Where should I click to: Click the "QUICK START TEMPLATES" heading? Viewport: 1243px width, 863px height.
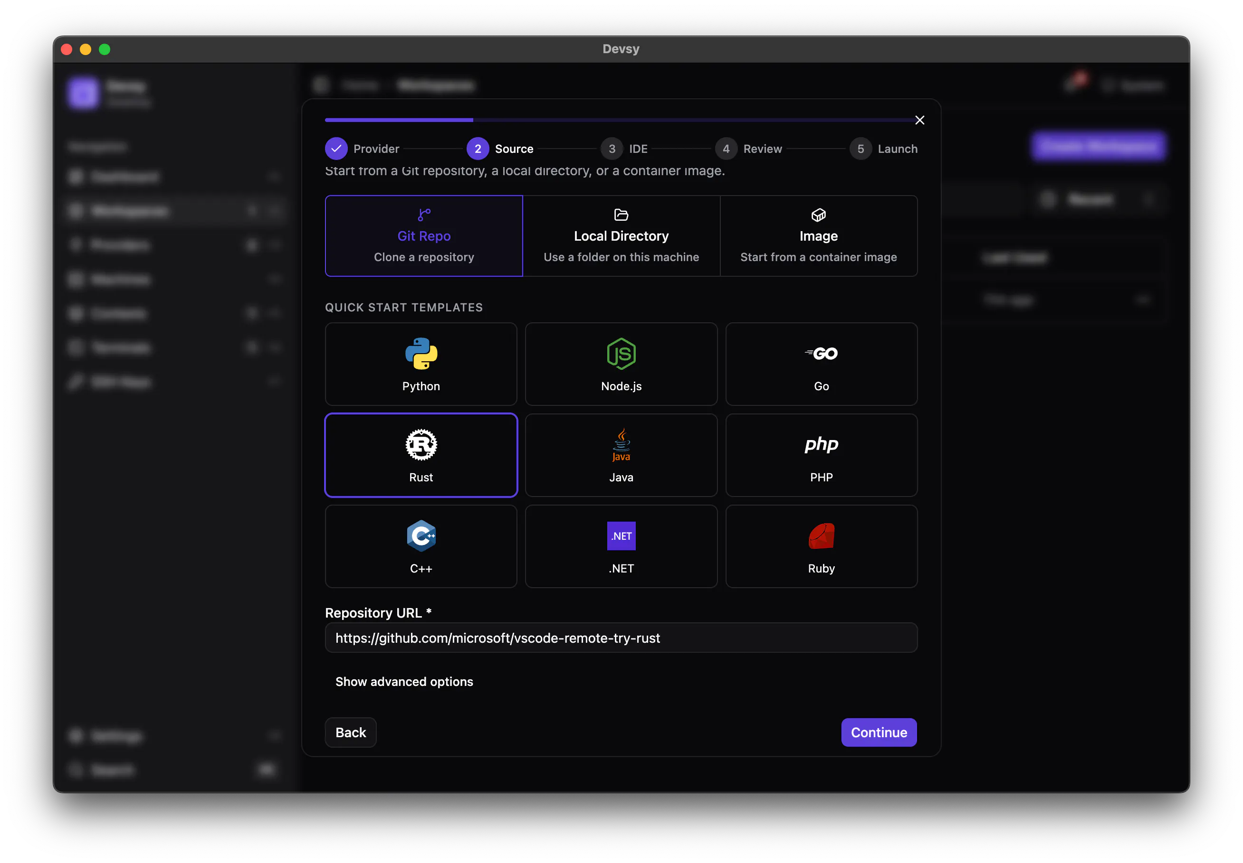404,307
